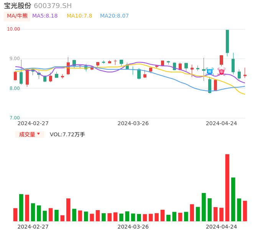Click the stock name 宝光股份
Screen dimensions: 263x232
pyautogui.click(x=18, y=6)
